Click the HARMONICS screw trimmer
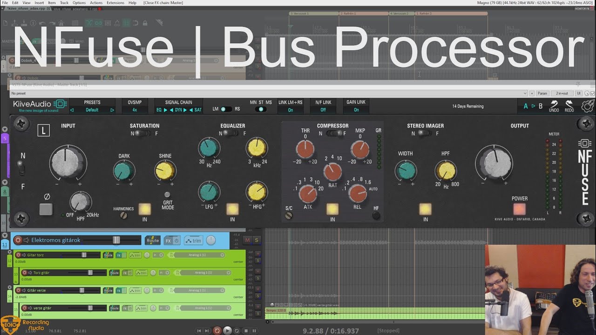Screen dimensions: 596x335 pyautogui.click(x=123, y=215)
